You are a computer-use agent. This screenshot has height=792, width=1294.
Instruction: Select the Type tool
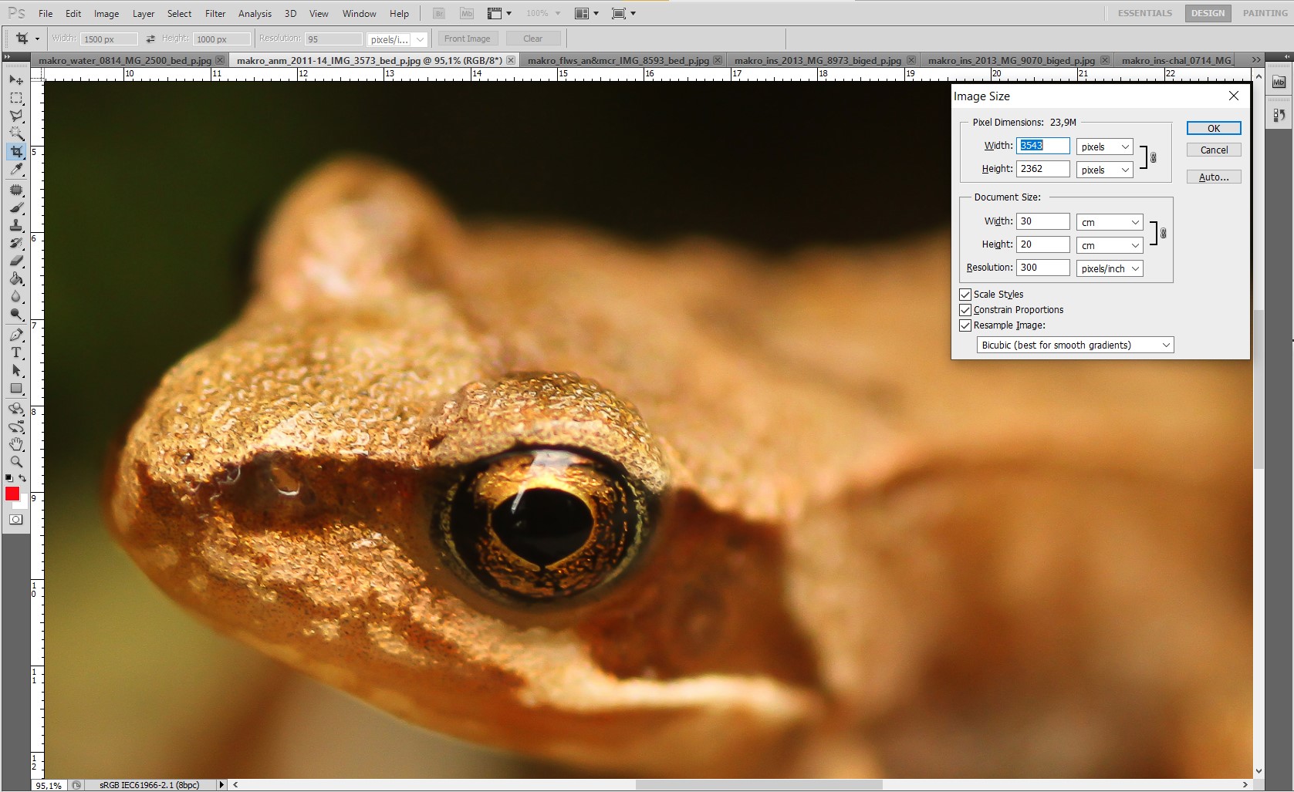[16, 352]
